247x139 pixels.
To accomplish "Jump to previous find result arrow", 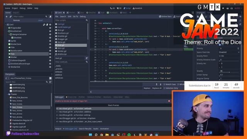I will (x=157, y=84).
